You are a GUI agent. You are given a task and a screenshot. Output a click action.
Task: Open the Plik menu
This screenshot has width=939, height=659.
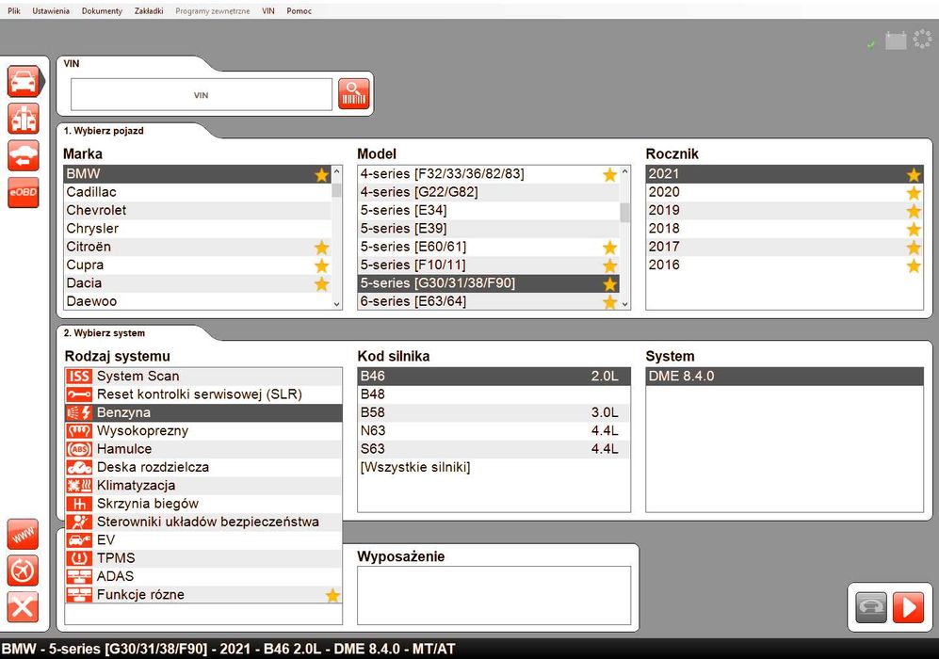coord(14,10)
